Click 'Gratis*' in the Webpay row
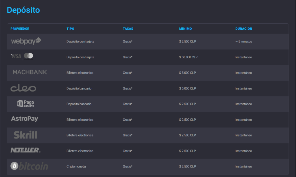 [x=127, y=42]
